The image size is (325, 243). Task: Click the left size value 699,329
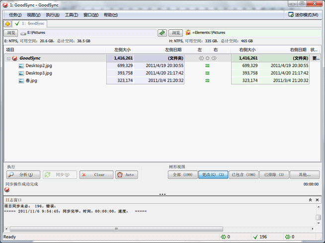point(125,66)
